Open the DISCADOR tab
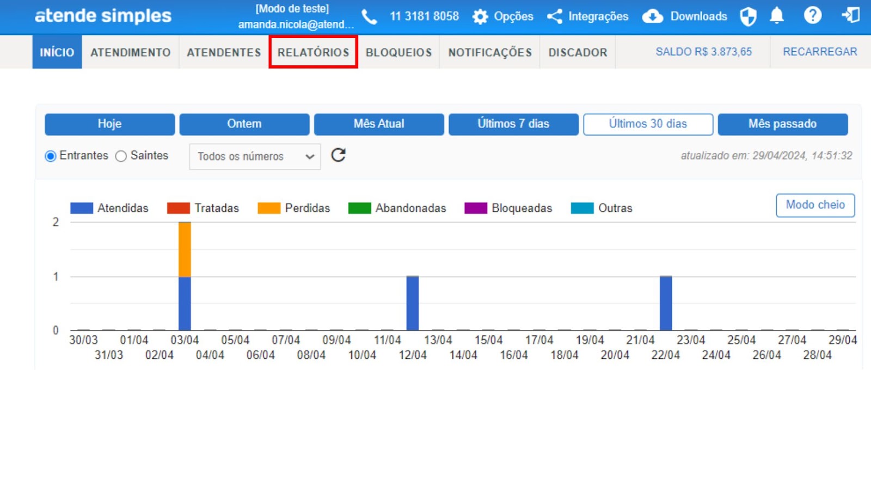Image resolution: width=871 pixels, height=490 pixels. click(578, 52)
